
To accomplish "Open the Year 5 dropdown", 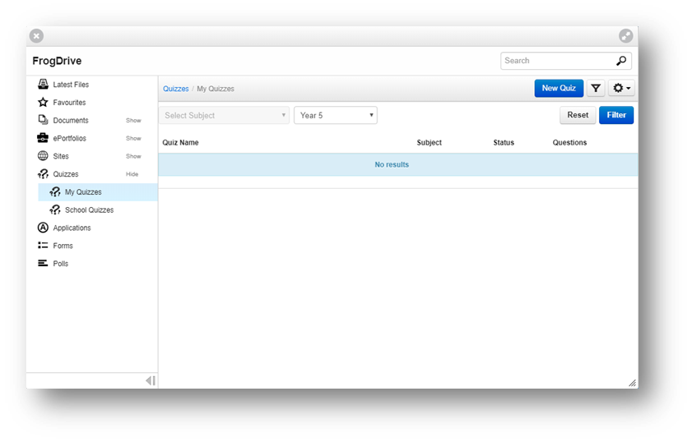I will point(335,115).
